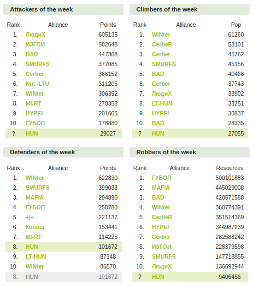
Task: Click MAFIA alliance in Robbers table
Action: tap(161, 188)
